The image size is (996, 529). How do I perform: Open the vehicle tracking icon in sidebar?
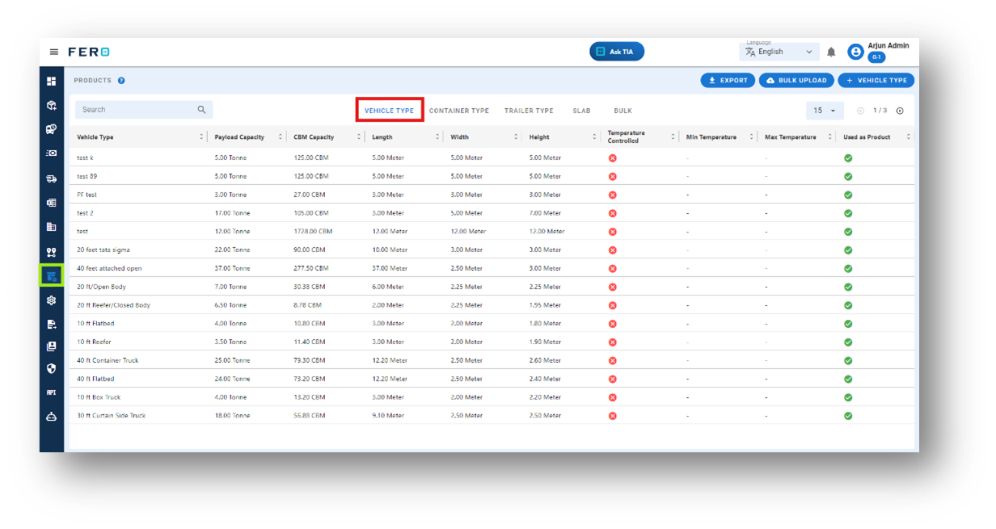point(52,128)
